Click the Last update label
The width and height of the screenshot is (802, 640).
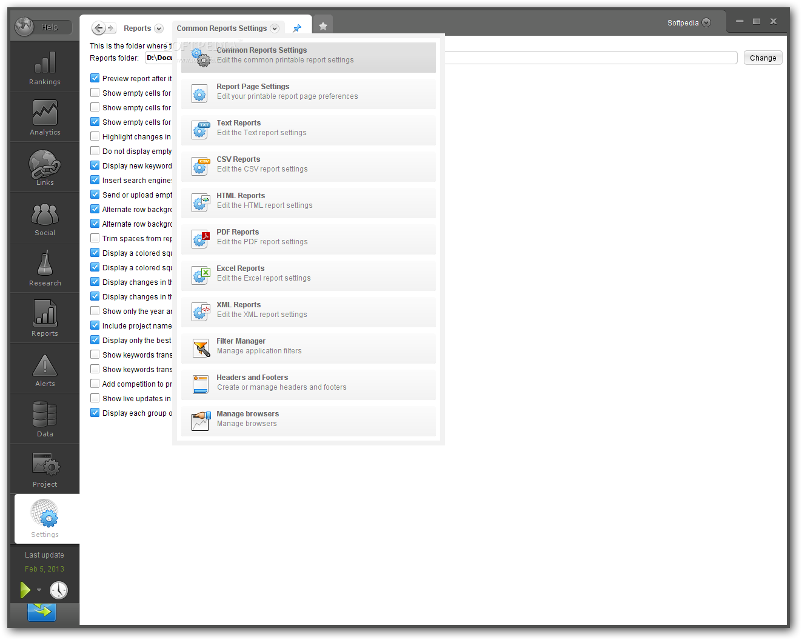point(44,555)
